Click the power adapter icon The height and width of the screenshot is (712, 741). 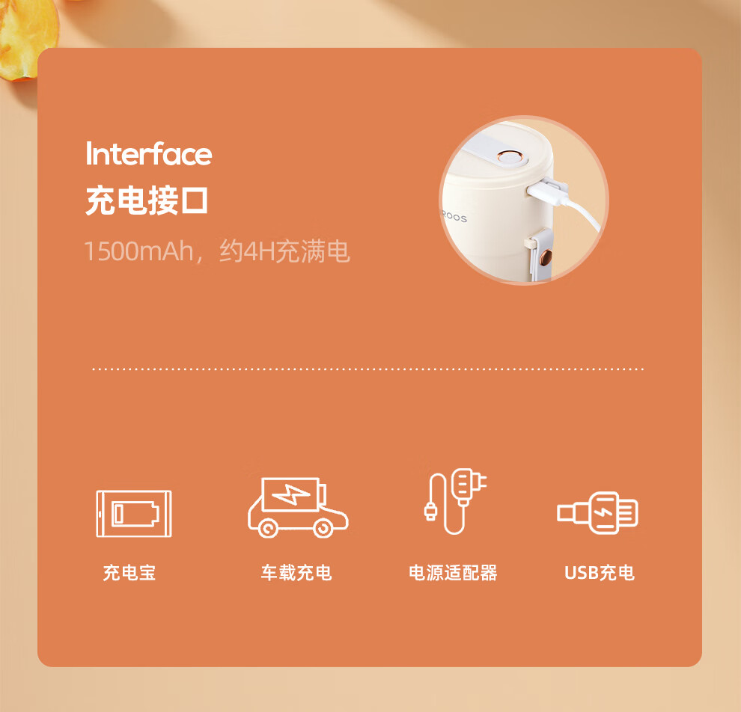pos(455,501)
